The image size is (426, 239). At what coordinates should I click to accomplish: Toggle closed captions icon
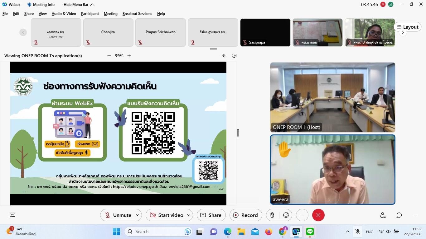tap(12, 215)
